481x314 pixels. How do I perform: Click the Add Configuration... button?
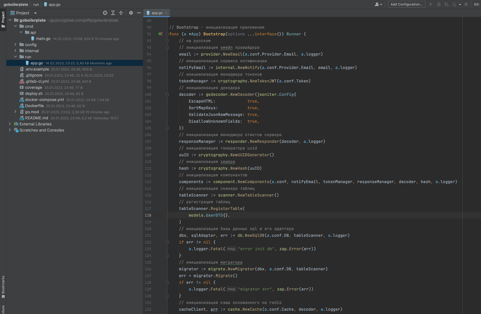[406, 4]
